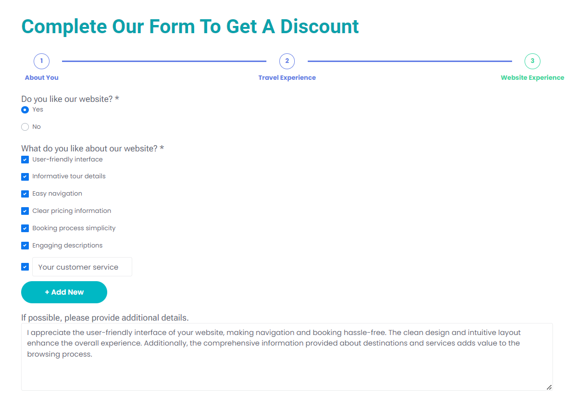
Task: Click the Your customer service text field
Action: (82, 267)
